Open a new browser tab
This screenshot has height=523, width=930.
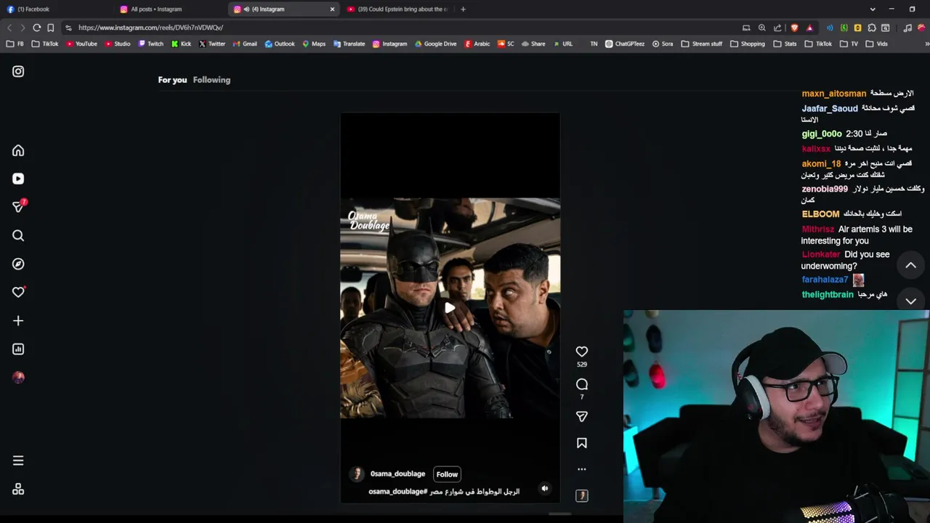(x=463, y=9)
